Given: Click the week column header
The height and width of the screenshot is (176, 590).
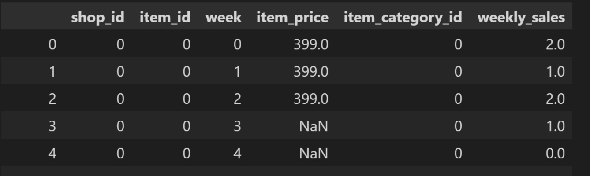Looking at the screenshot, I should [x=223, y=18].
